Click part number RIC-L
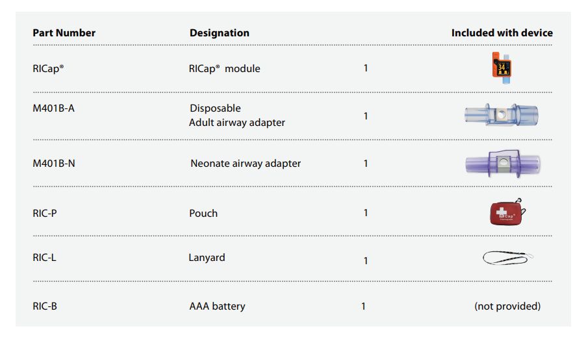This screenshot has height=346, width=586. 44,258
